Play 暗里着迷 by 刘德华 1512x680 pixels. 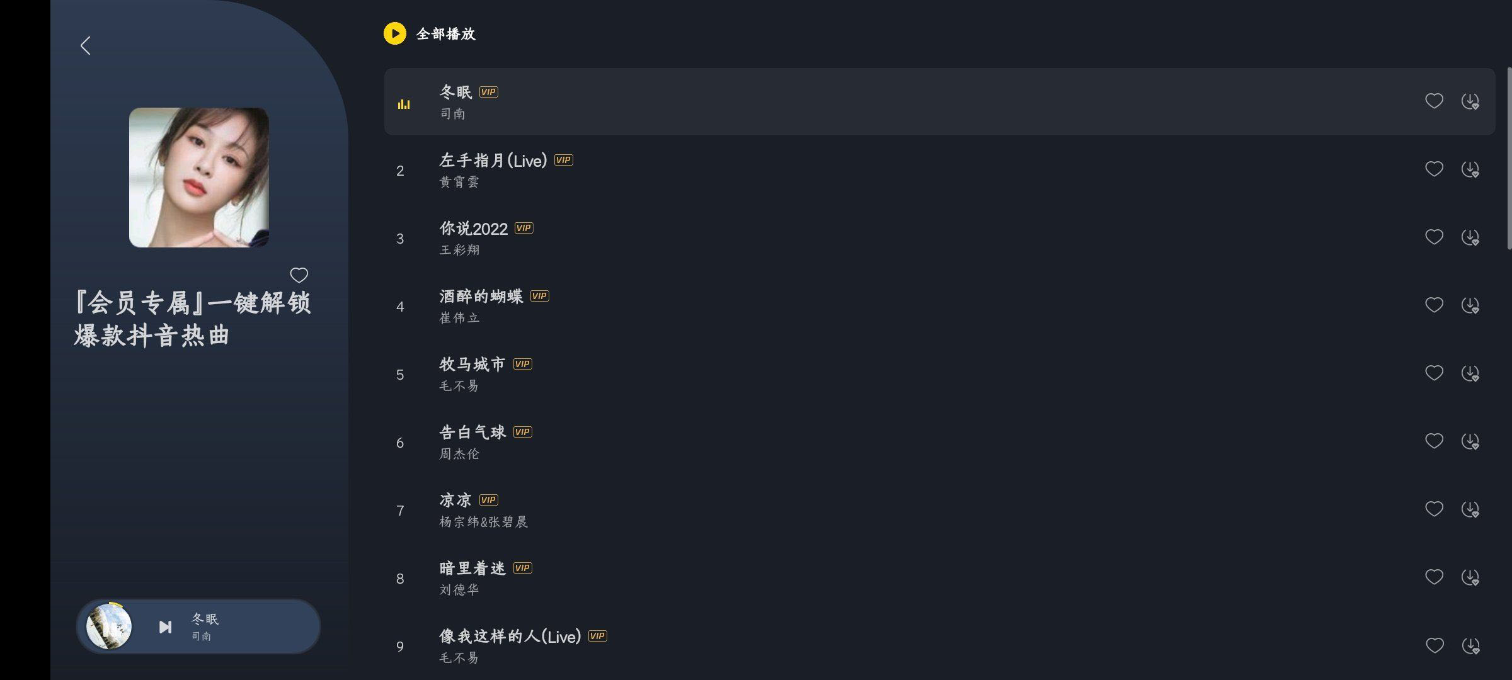(472, 569)
